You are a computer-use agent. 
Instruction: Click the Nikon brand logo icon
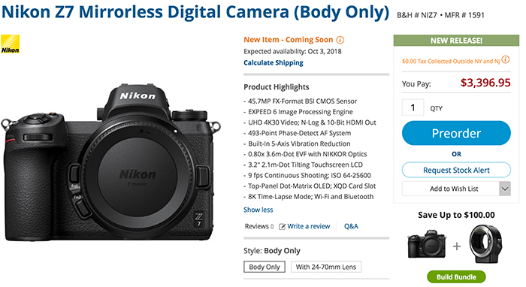click(10, 44)
